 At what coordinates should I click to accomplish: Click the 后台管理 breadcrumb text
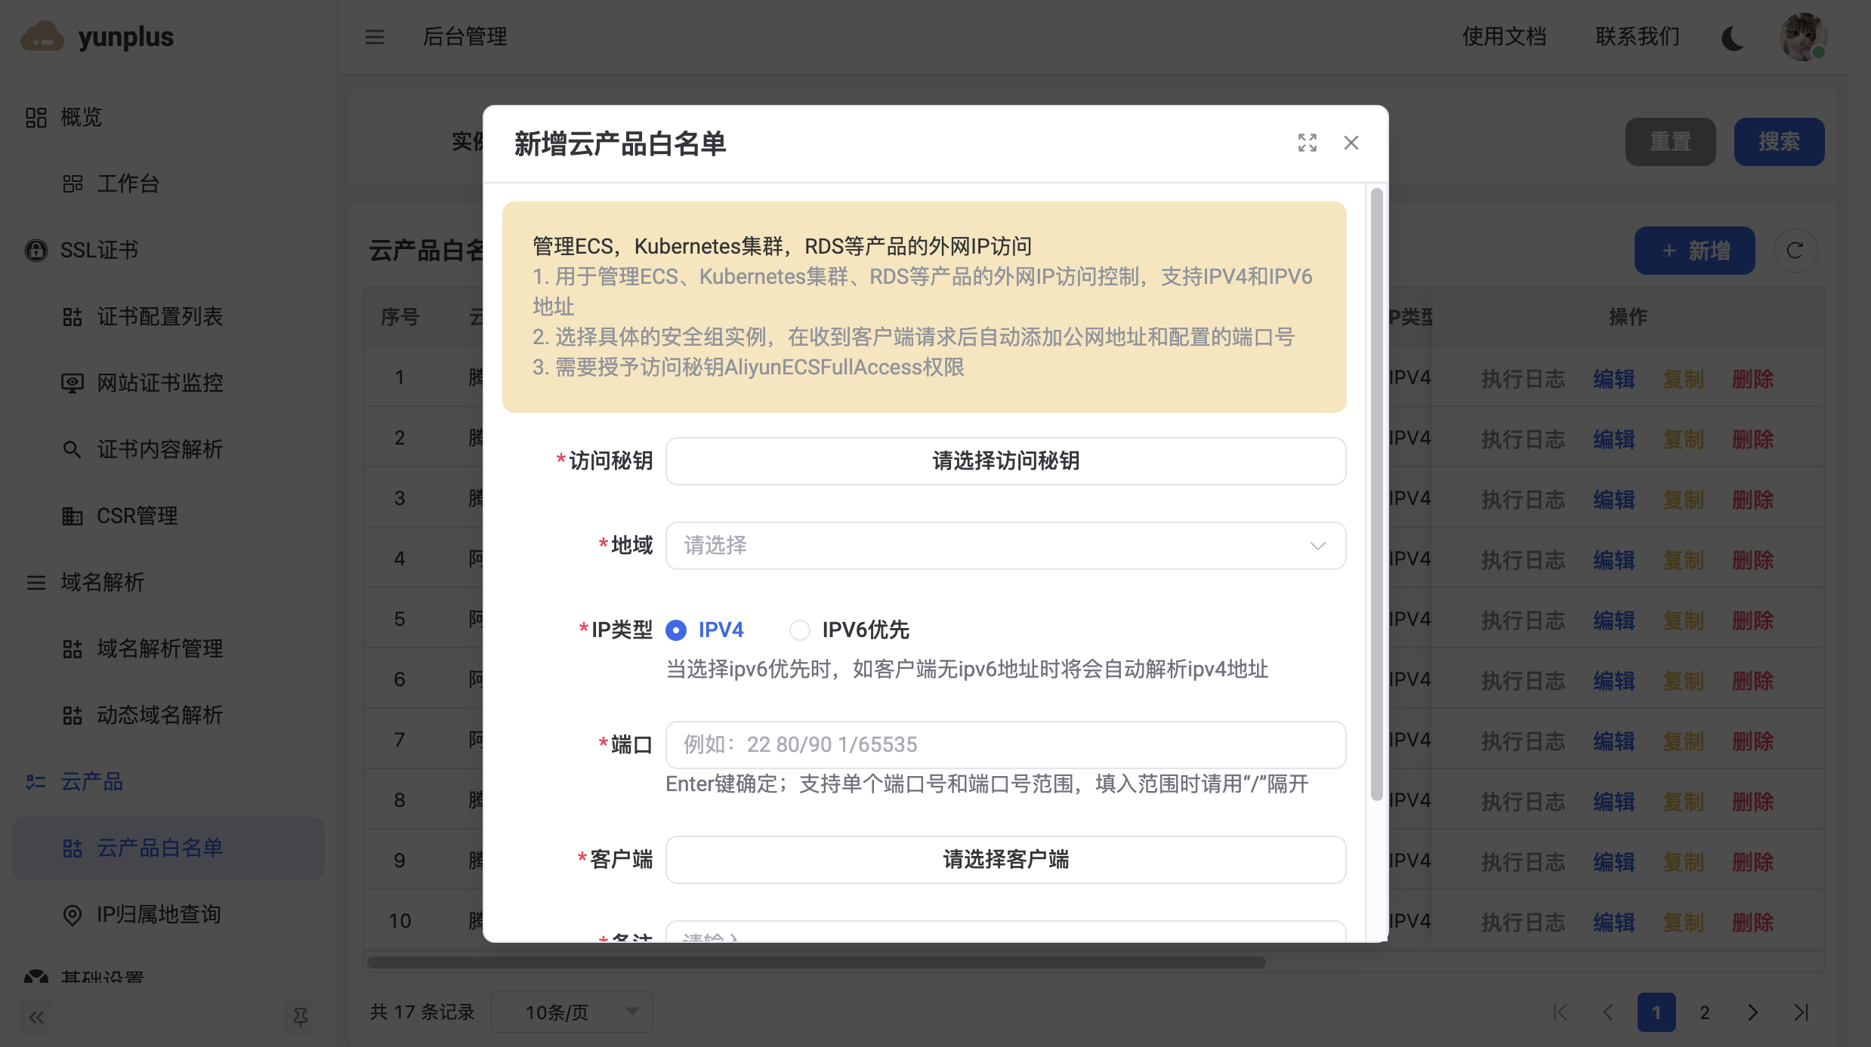pyautogui.click(x=465, y=36)
